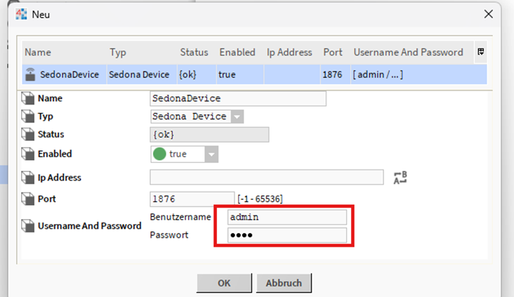Click the green true status indicator

point(160,154)
